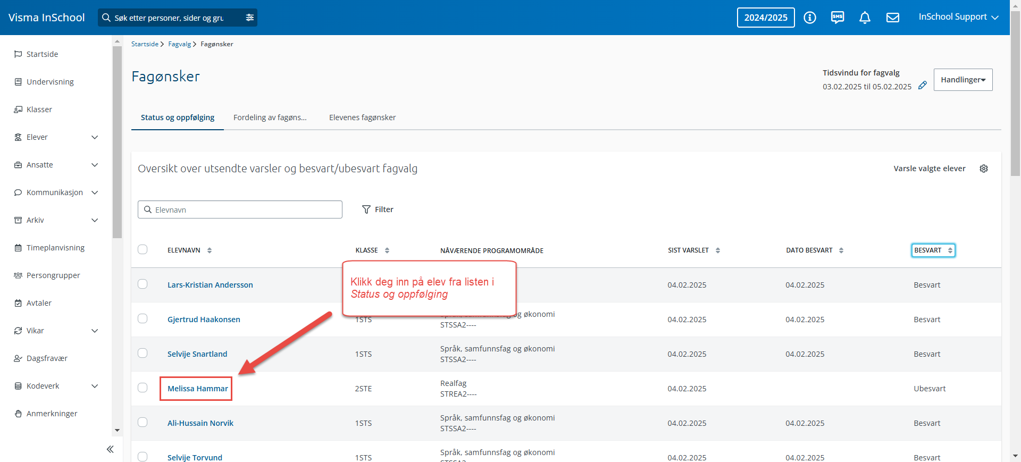Viewport: 1021px width, 462px height.
Task: Select all students header checkbox
Action: point(143,249)
